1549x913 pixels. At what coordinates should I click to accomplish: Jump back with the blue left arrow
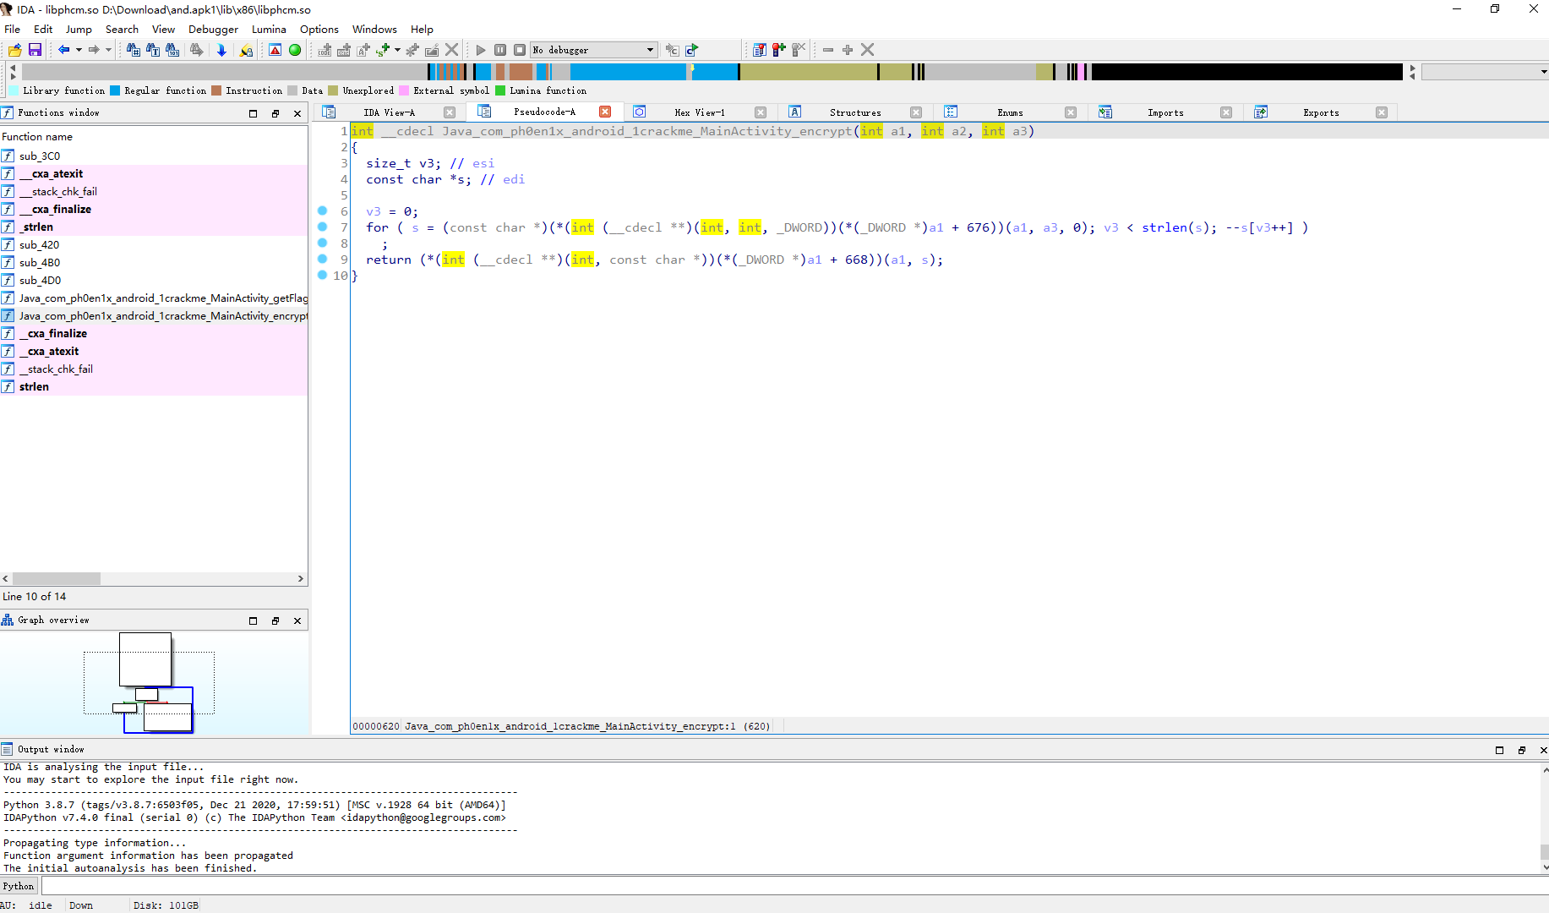pyautogui.click(x=63, y=50)
